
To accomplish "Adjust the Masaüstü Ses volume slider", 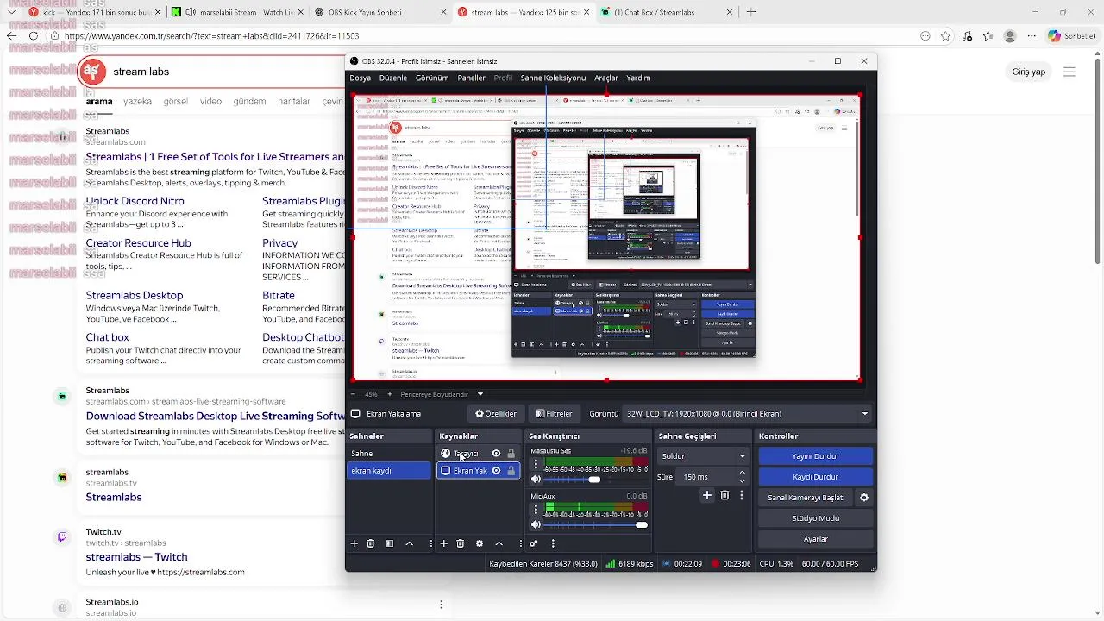I will click(595, 480).
